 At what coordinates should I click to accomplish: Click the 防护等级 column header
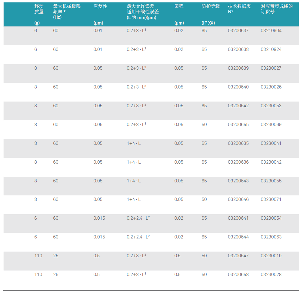(211, 6)
